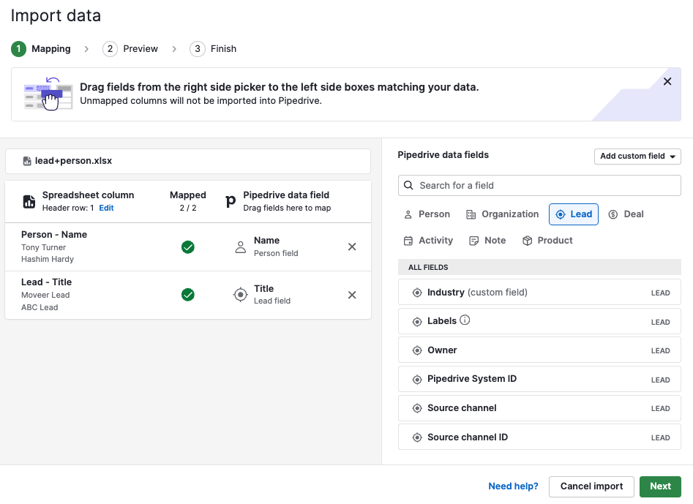Click the Finish step label

coord(224,49)
